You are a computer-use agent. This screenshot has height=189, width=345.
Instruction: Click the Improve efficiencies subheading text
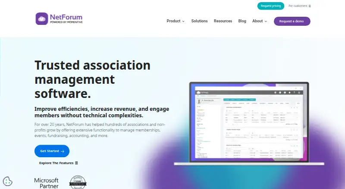[x=102, y=112]
